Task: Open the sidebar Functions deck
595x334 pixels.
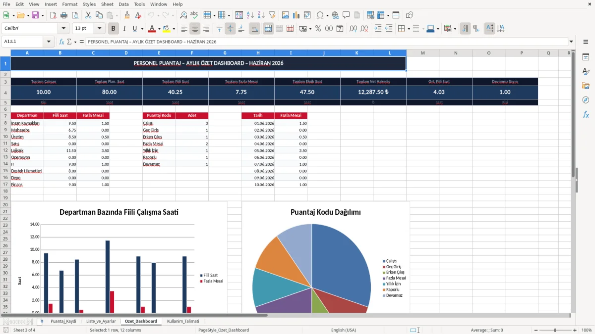Action: click(586, 114)
